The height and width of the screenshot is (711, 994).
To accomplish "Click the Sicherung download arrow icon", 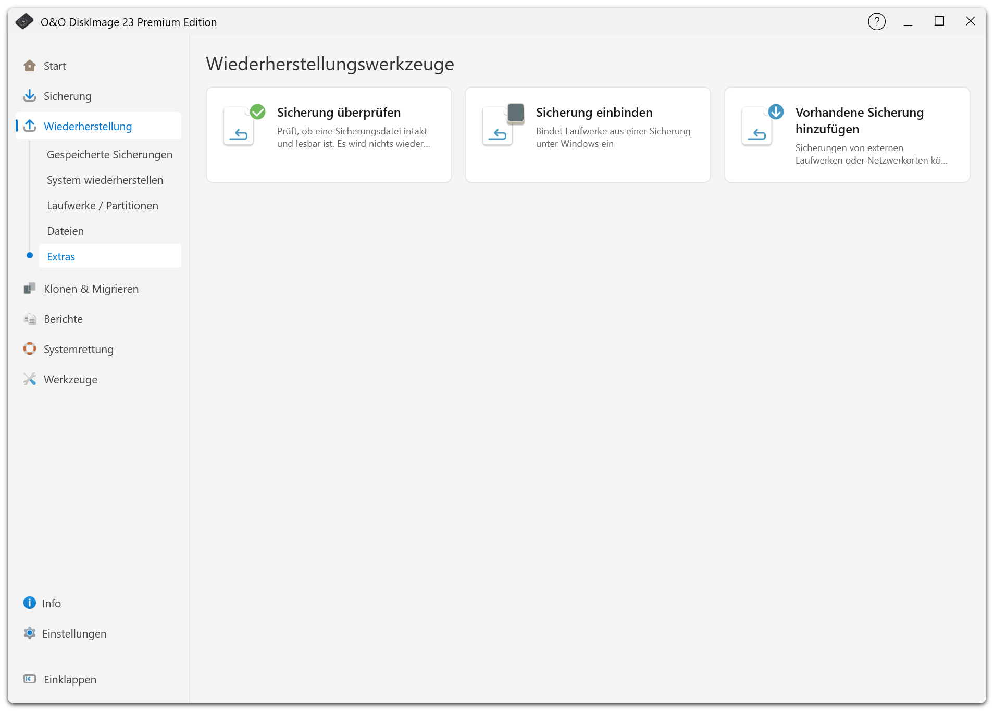I will click(x=30, y=96).
